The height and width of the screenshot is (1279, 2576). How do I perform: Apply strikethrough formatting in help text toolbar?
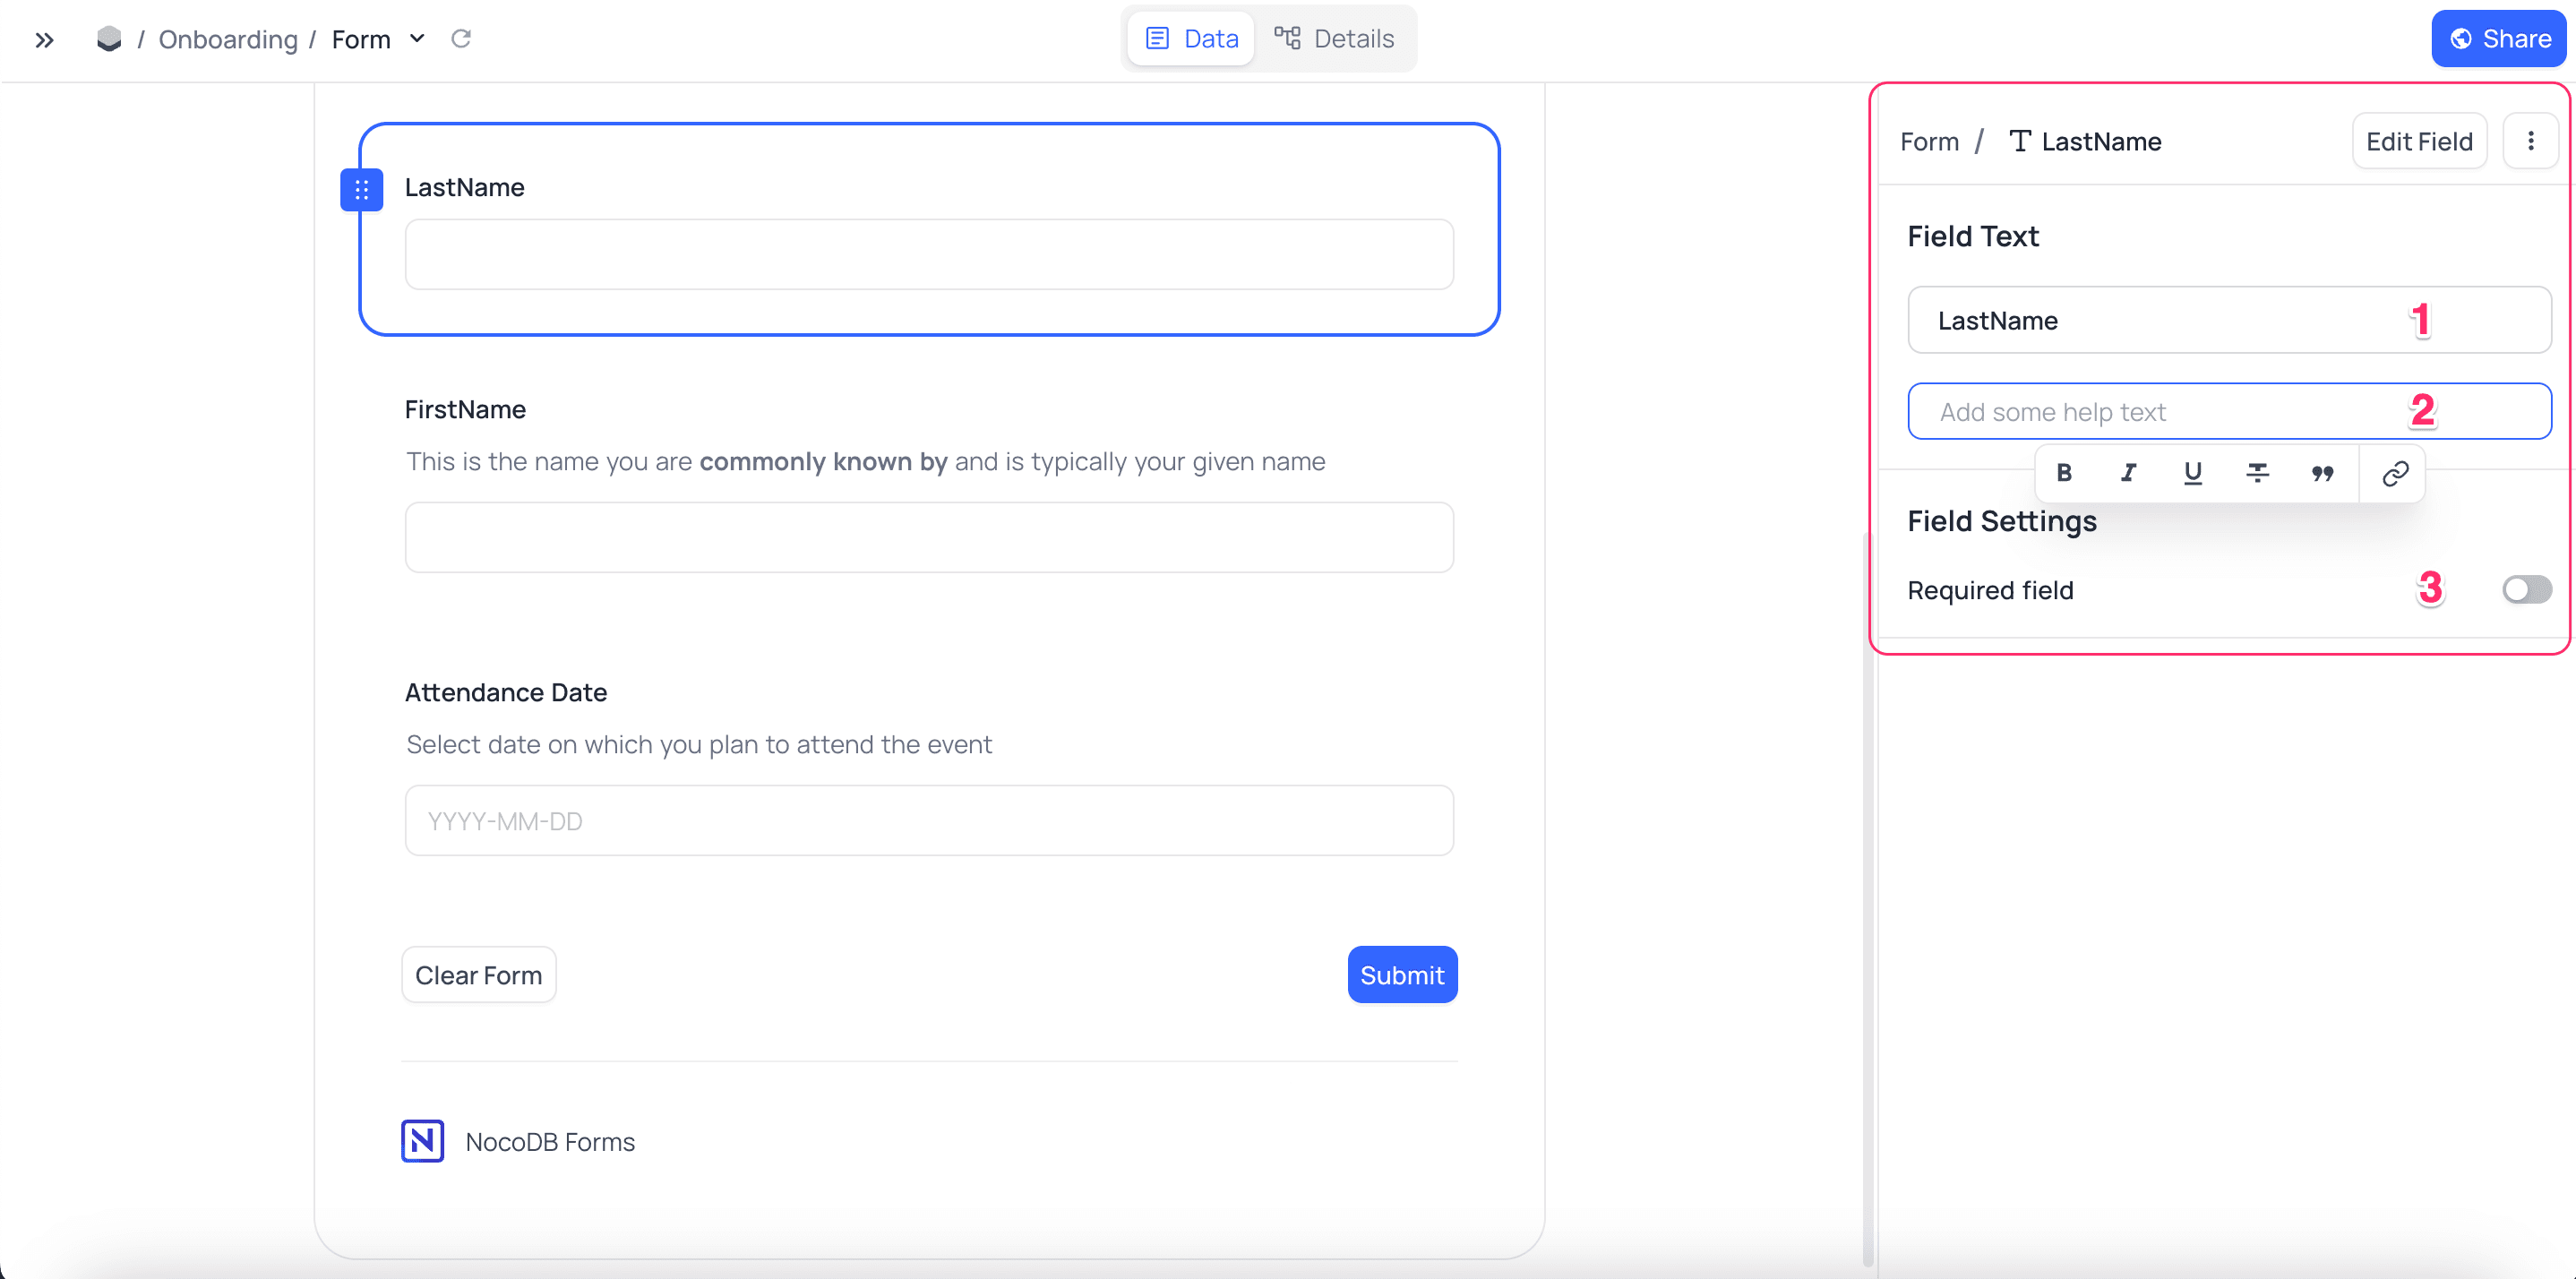click(x=2259, y=472)
